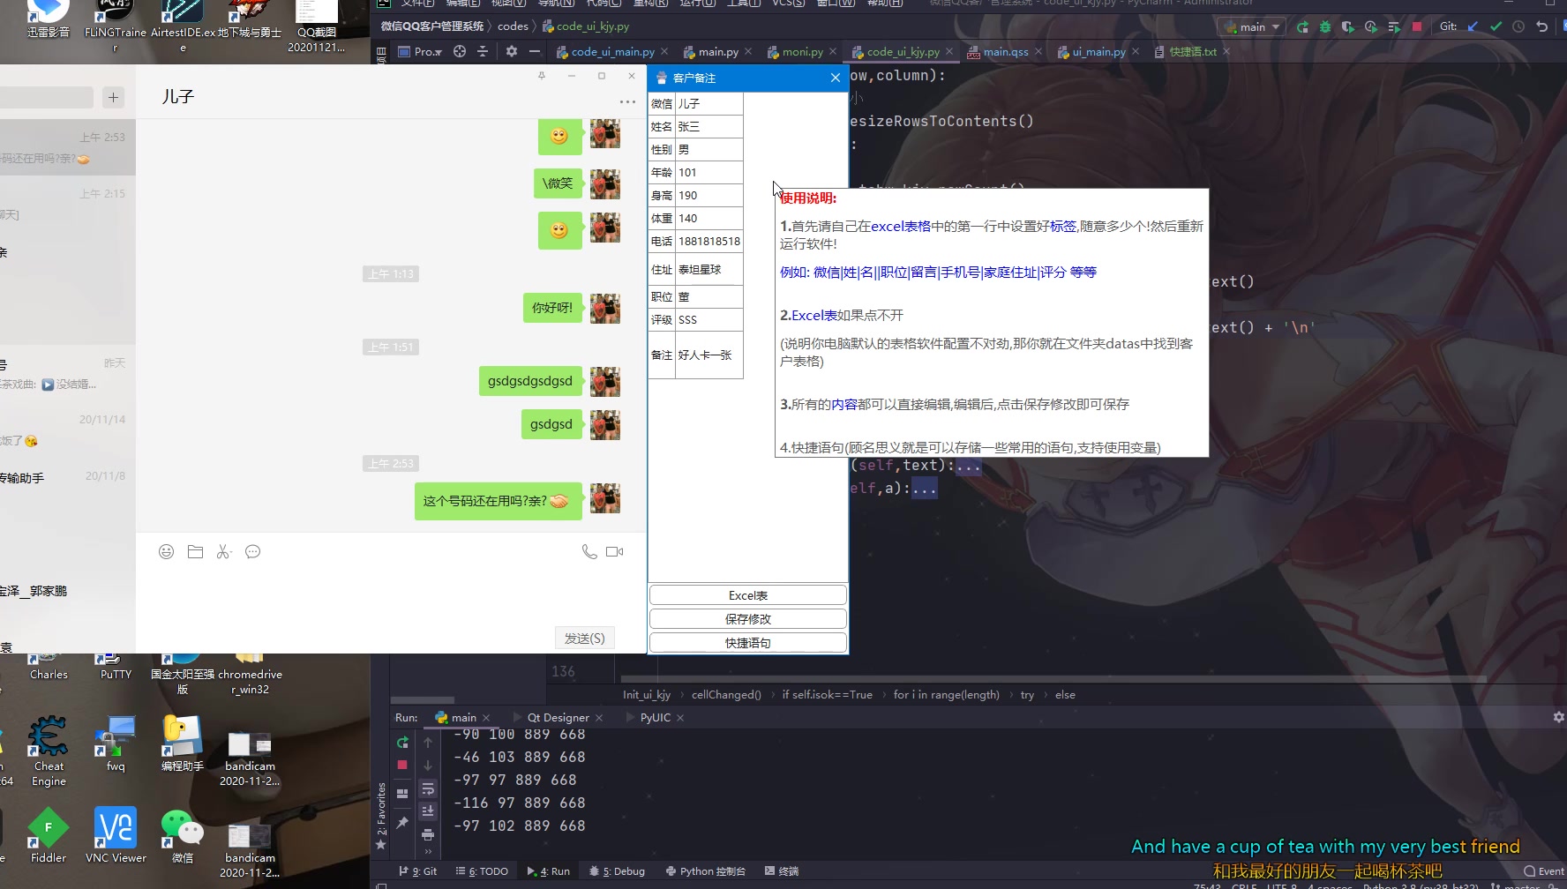Click the Git rollback undo arrow

[x=1541, y=26]
